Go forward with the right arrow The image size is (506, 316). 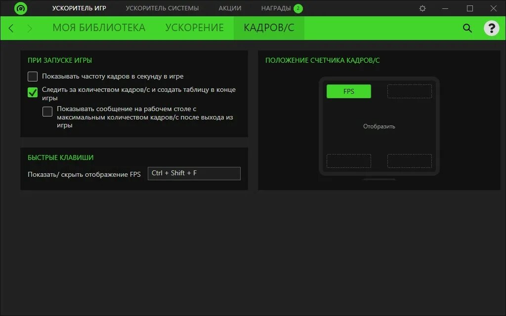click(x=30, y=28)
